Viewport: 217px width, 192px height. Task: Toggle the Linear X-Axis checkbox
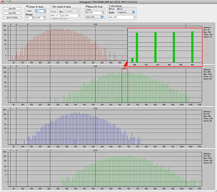pos(27,7)
